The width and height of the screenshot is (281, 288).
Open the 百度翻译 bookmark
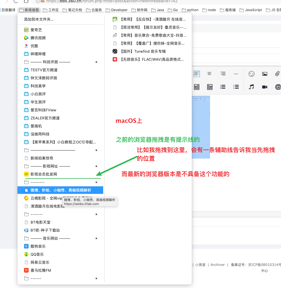pos(8,10)
